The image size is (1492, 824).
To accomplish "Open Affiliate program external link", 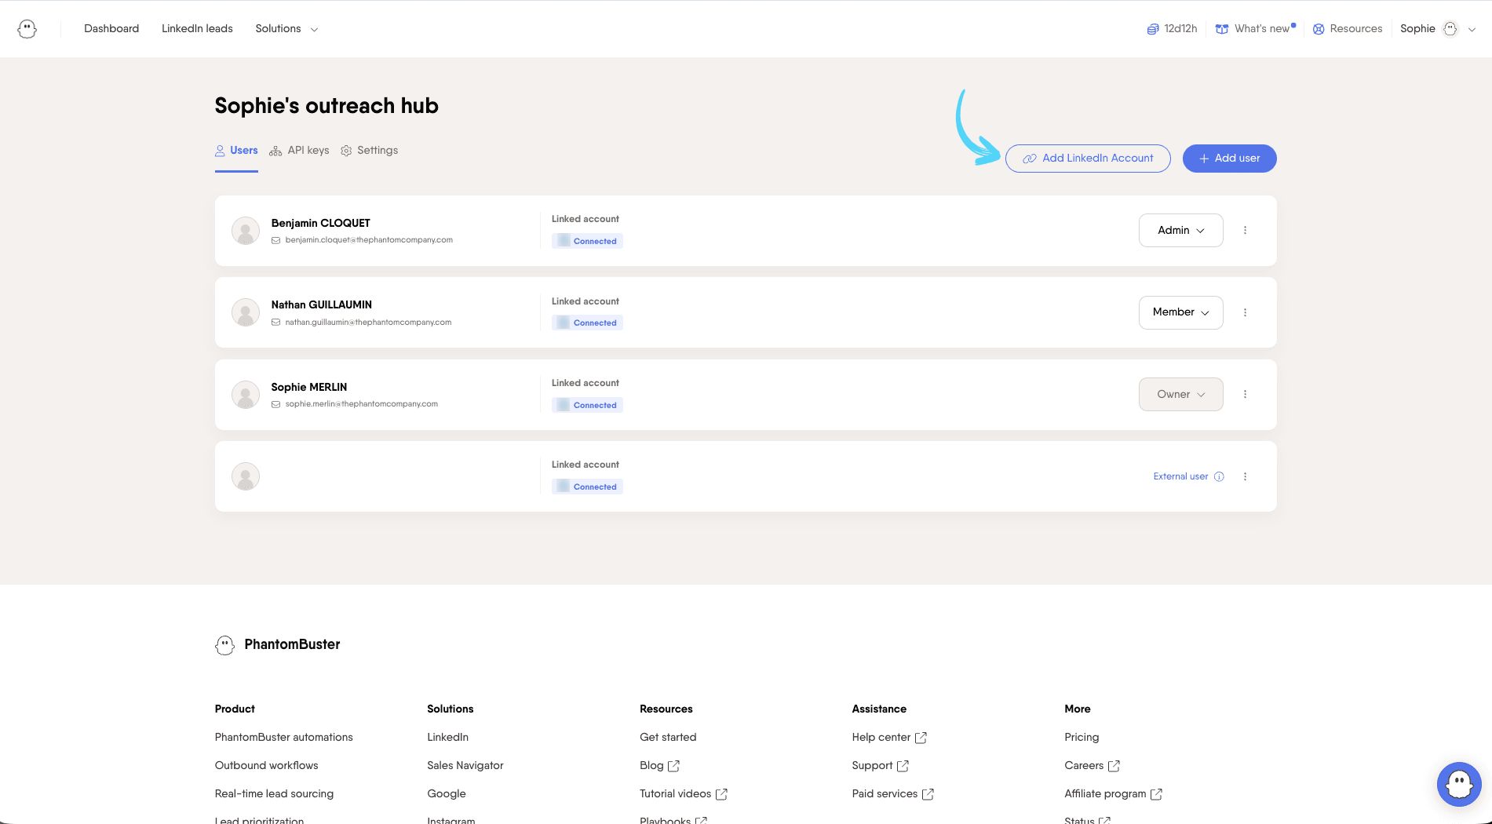I will point(1113,793).
